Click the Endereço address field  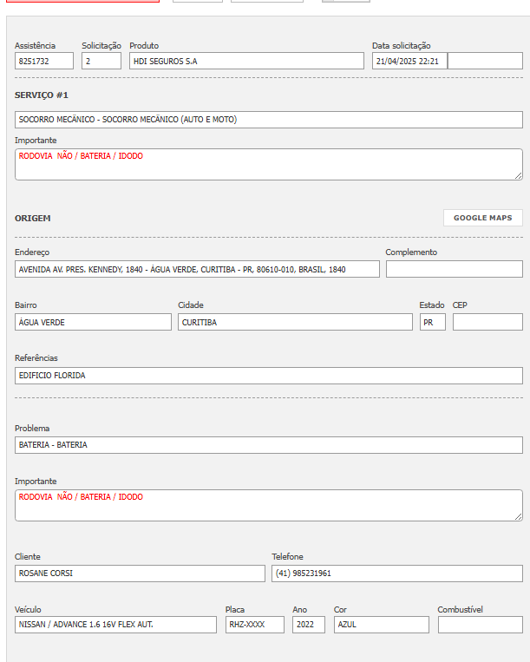tap(197, 270)
